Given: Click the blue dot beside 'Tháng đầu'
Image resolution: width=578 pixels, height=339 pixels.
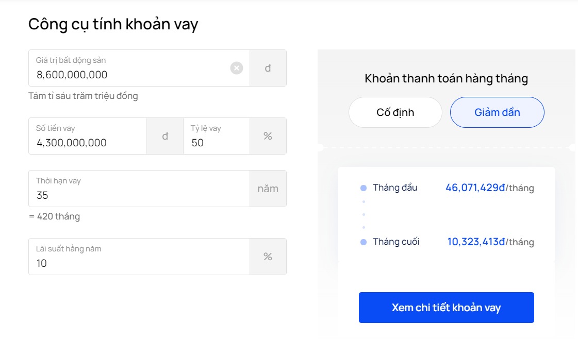Looking at the screenshot, I should point(364,188).
